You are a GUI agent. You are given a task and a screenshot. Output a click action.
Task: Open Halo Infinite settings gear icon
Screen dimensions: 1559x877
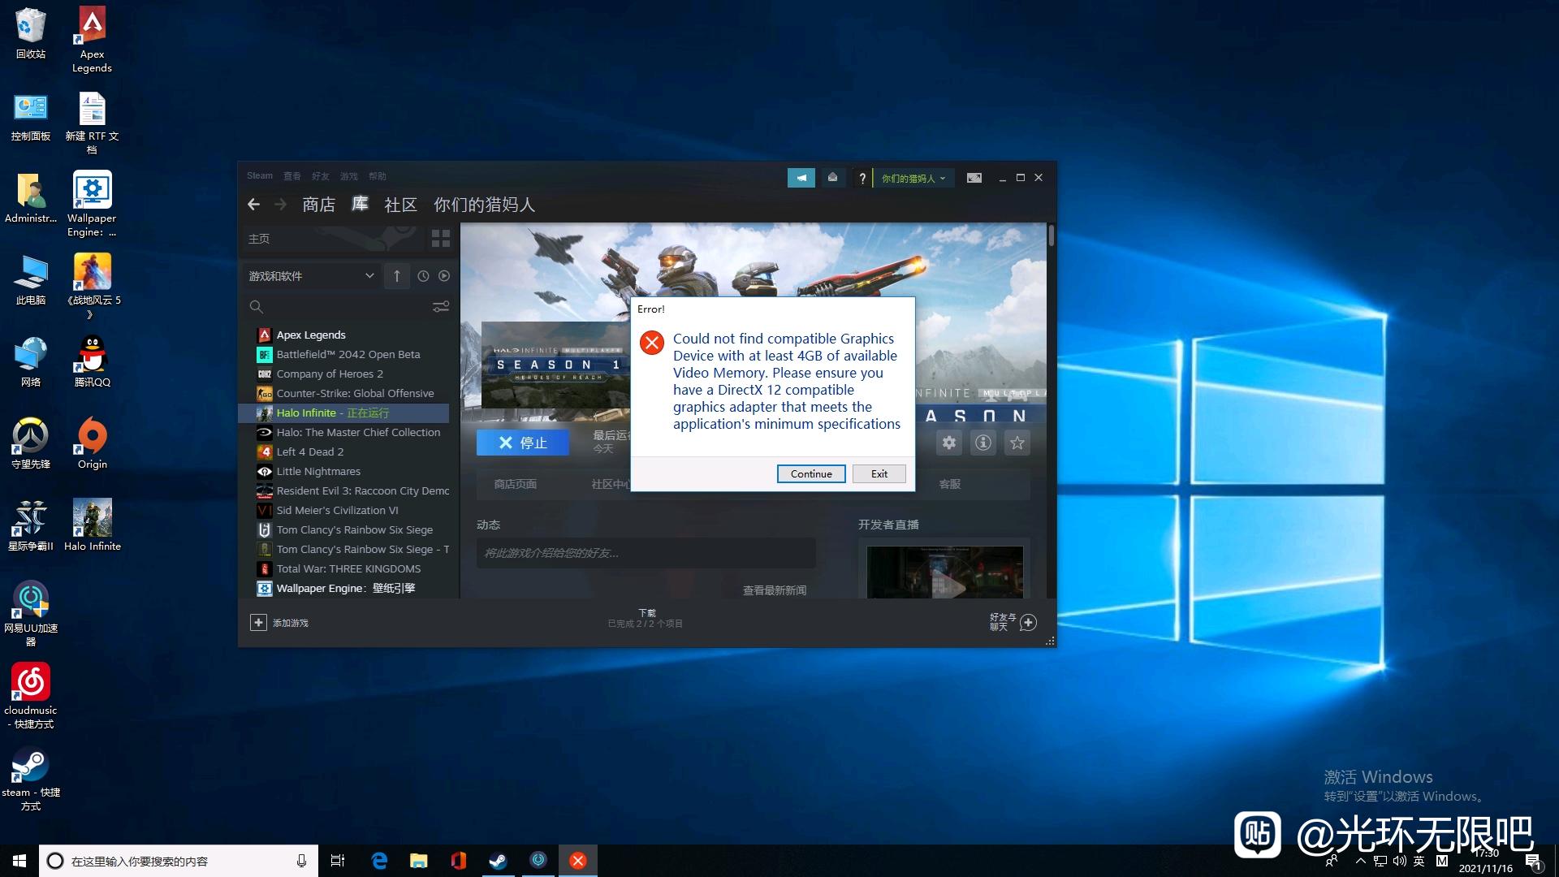[x=949, y=443]
